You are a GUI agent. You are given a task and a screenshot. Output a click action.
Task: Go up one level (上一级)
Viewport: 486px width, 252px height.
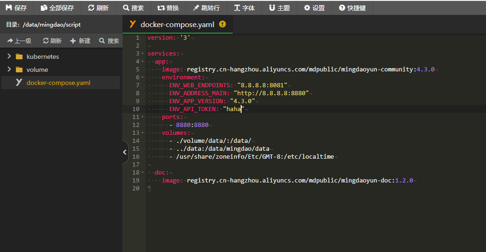click(x=19, y=41)
